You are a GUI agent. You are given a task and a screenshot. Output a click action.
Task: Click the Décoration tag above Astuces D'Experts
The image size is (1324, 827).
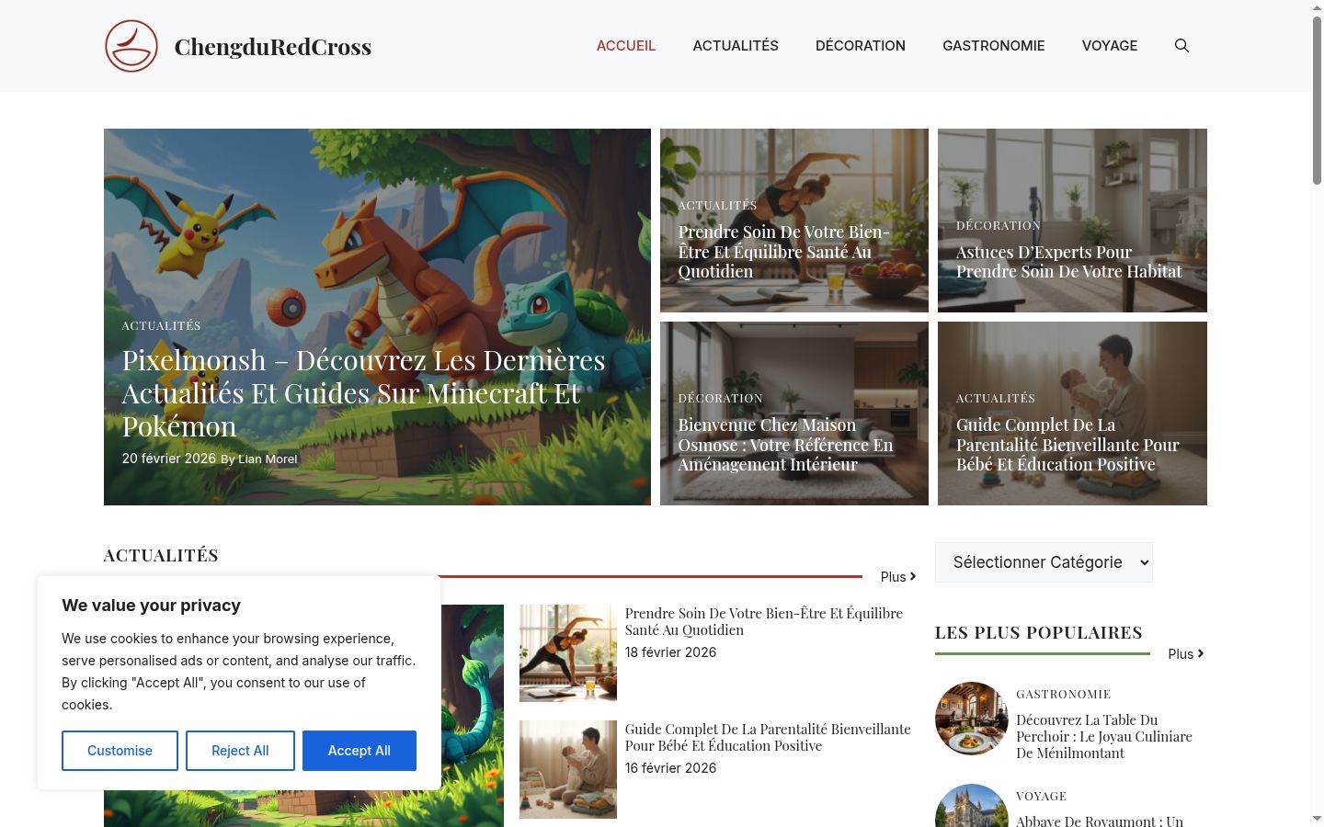[999, 225]
